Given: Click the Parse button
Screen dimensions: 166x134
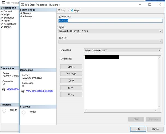Looking at the screenshot, I should tap(71, 95).
